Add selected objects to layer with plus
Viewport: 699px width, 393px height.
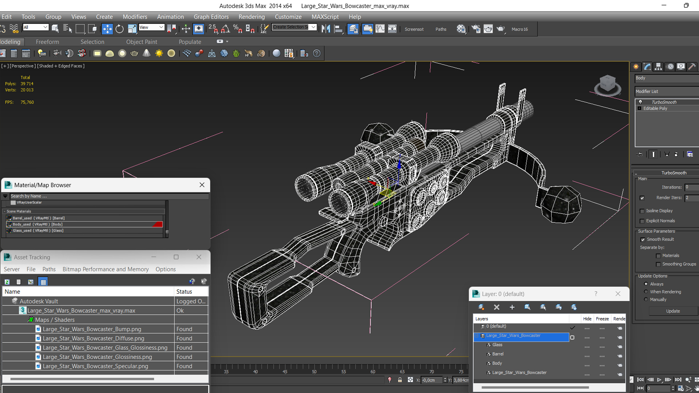(512, 307)
